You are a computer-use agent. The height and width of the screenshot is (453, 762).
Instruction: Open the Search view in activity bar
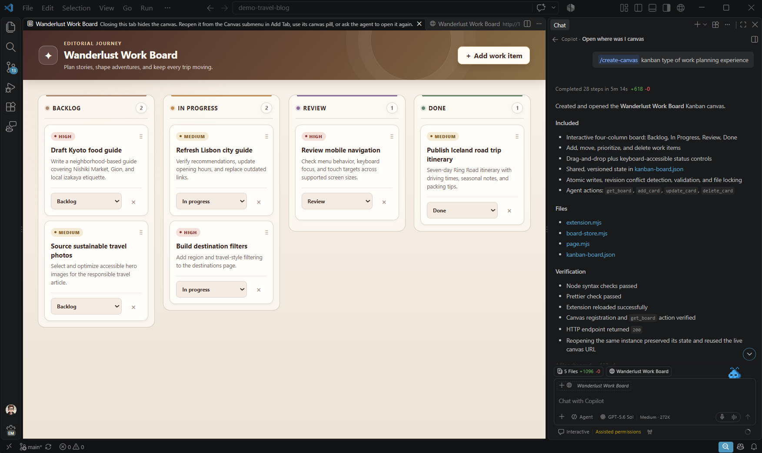point(11,47)
